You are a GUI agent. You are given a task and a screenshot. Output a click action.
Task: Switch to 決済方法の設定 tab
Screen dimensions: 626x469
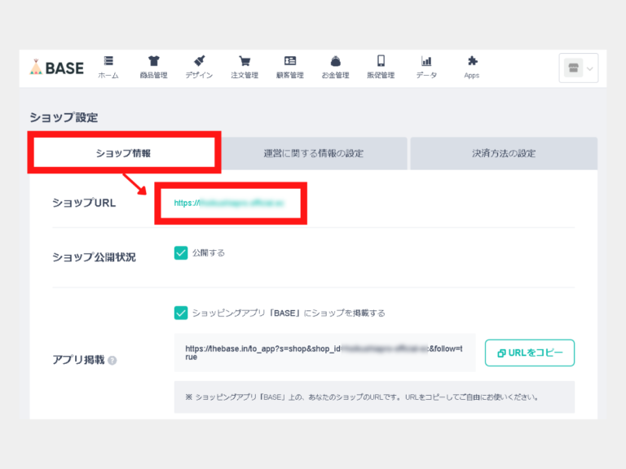tap(504, 154)
